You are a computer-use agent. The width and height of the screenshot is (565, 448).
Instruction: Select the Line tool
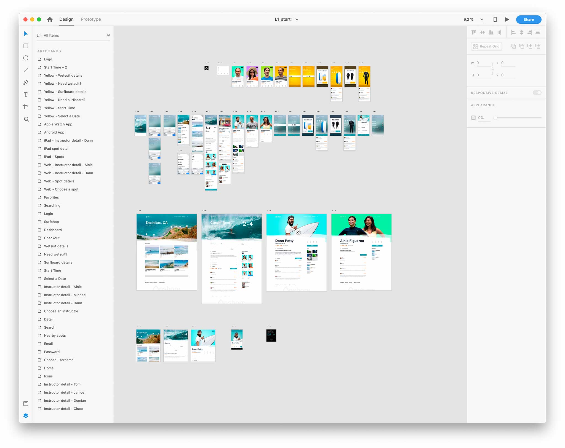[x=26, y=70]
